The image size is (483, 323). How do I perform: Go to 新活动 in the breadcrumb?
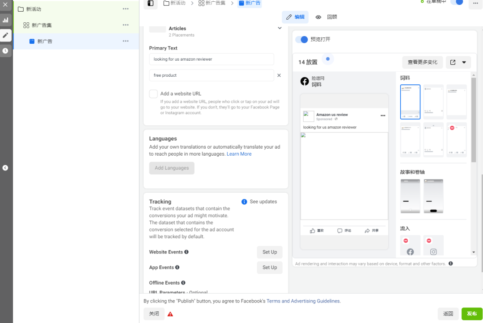tap(174, 3)
